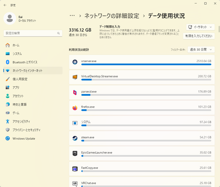Open 個人用設定 settings page
The image size is (220, 187).
[x=33, y=79]
